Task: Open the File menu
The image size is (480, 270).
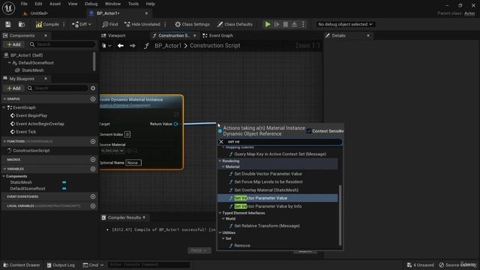Action: click(24, 4)
